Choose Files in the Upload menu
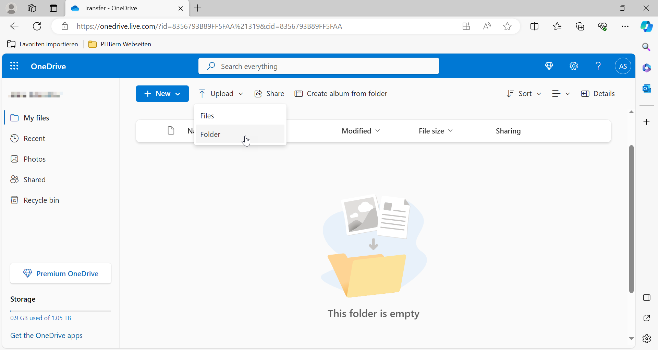 207,116
